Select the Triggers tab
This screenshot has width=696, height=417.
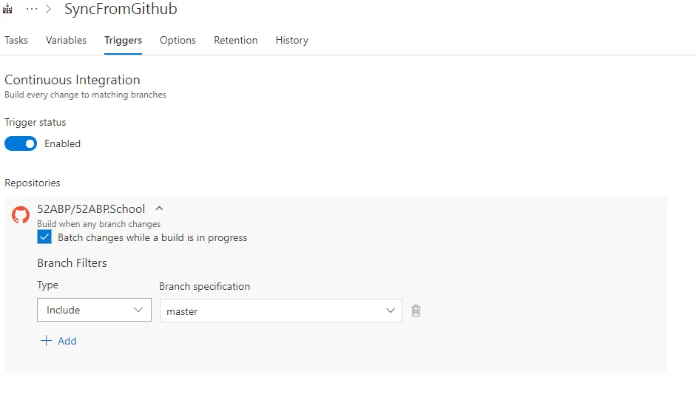(123, 41)
